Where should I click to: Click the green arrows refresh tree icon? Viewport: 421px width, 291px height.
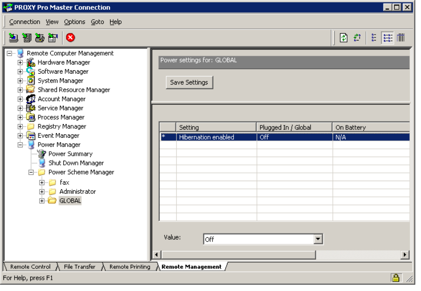pos(357,38)
